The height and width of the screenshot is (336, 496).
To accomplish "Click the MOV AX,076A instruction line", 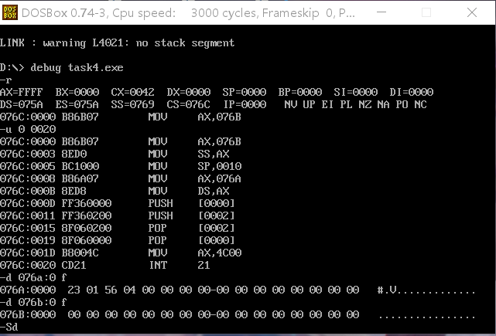I will tap(121, 178).
